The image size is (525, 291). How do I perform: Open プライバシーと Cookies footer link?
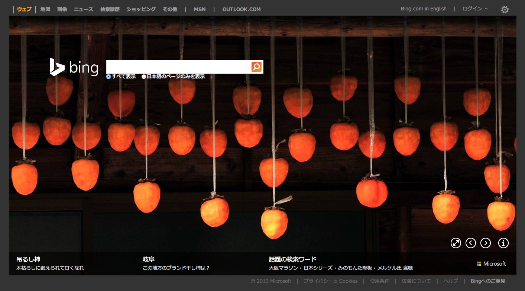[x=330, y=281]
